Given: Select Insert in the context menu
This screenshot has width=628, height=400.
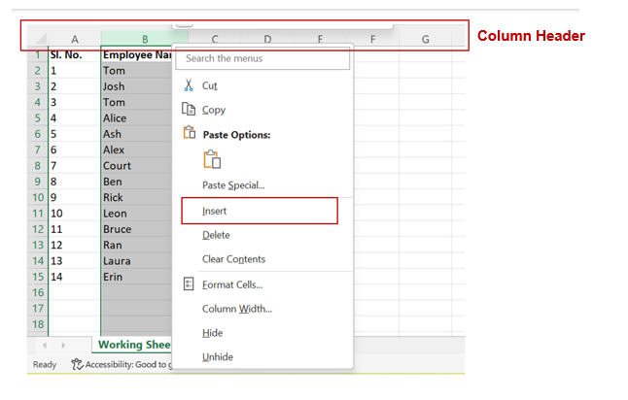Looking at the screenshot, I should [x=260, y=211].
